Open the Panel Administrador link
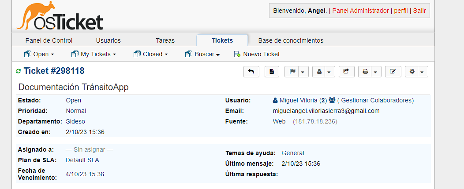 pos(360,11)
